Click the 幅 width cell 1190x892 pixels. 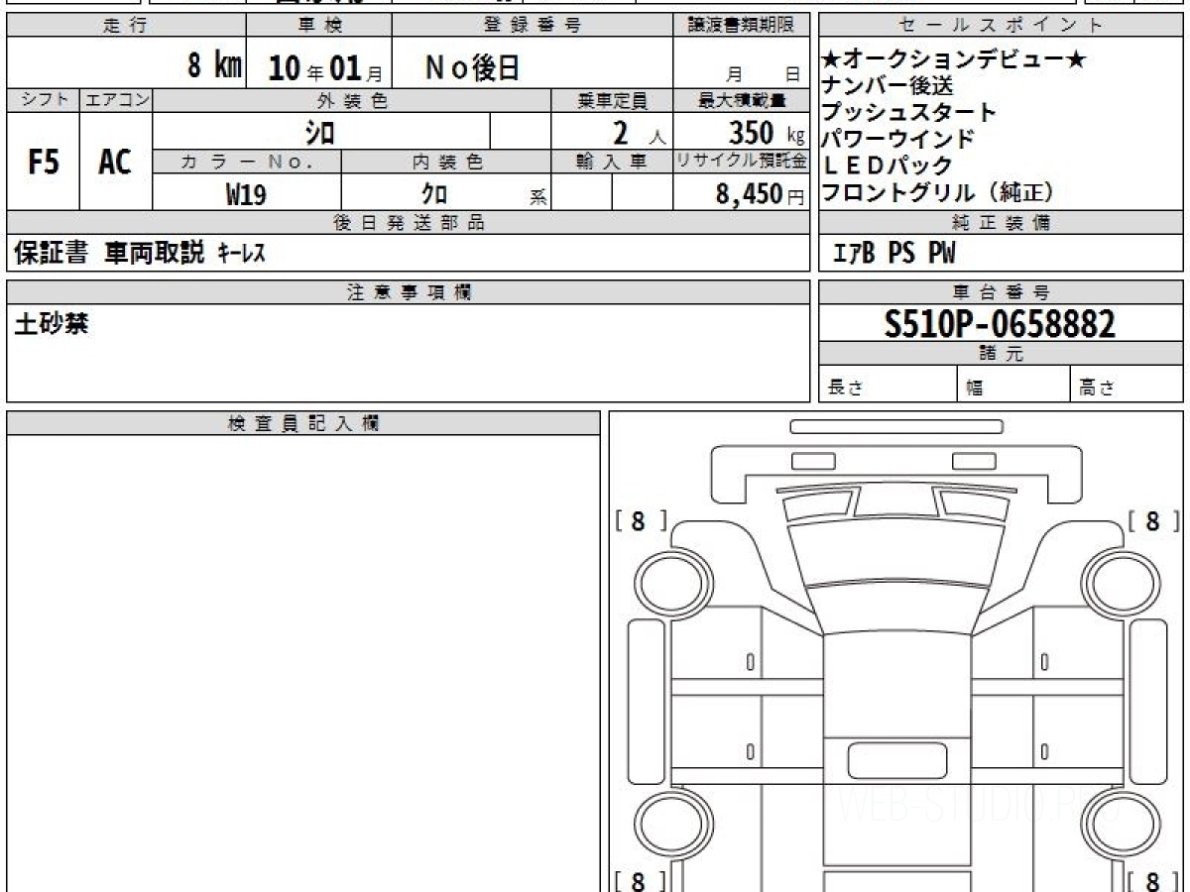[x=1012, y=386]
